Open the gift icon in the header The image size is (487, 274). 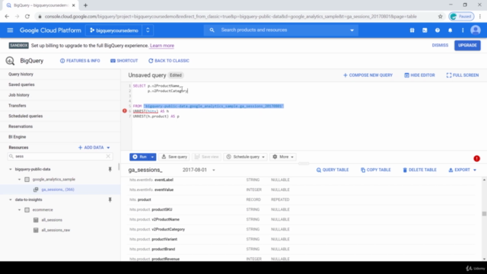[412, 30]
